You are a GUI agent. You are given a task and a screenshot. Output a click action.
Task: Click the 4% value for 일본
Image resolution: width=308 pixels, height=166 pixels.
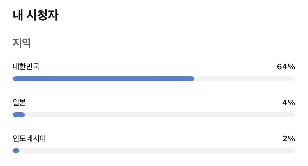click(x=288, y=103)
